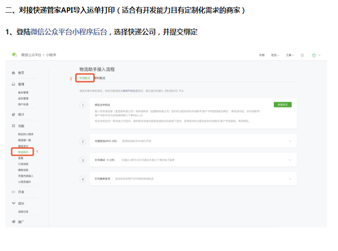Viewport: 338px width, 251px height.
Task: Click the 功能 grid icon in the sidebar
Action: coord(13,126)
